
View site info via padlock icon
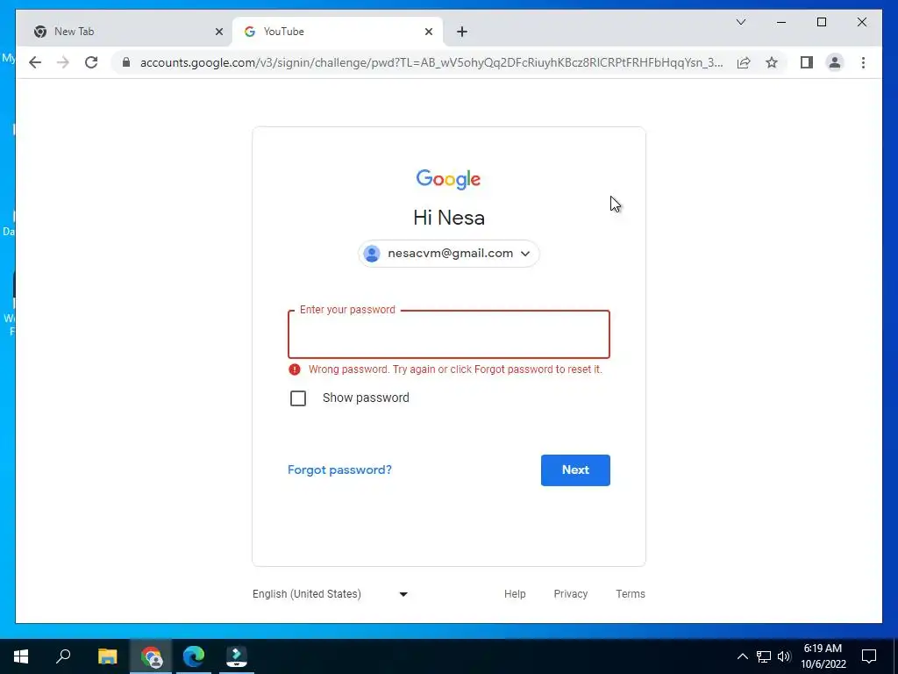click(126, 62)
